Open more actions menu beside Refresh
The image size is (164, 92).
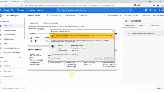[105, 15]
